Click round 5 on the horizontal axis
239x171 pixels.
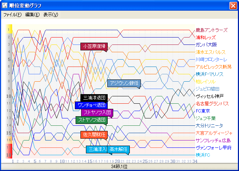pyautogui.click(x=35, y=161)
